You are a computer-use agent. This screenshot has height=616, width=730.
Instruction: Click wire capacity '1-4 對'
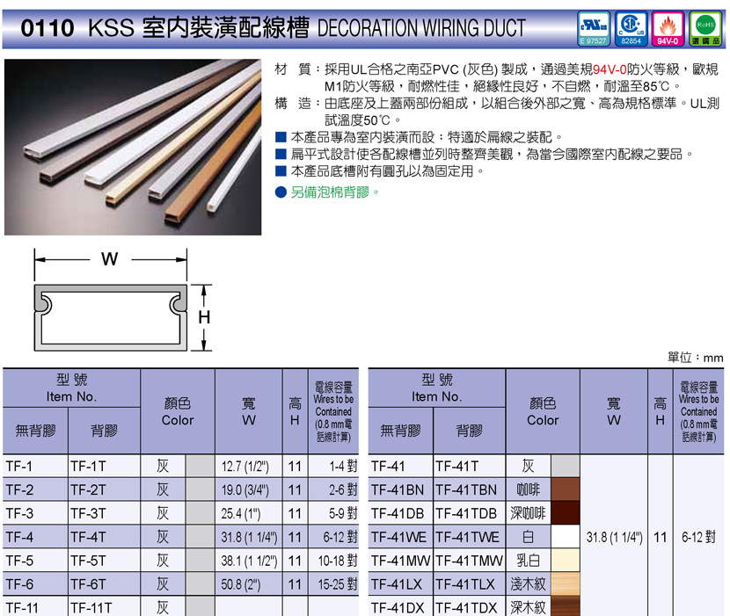343,467
